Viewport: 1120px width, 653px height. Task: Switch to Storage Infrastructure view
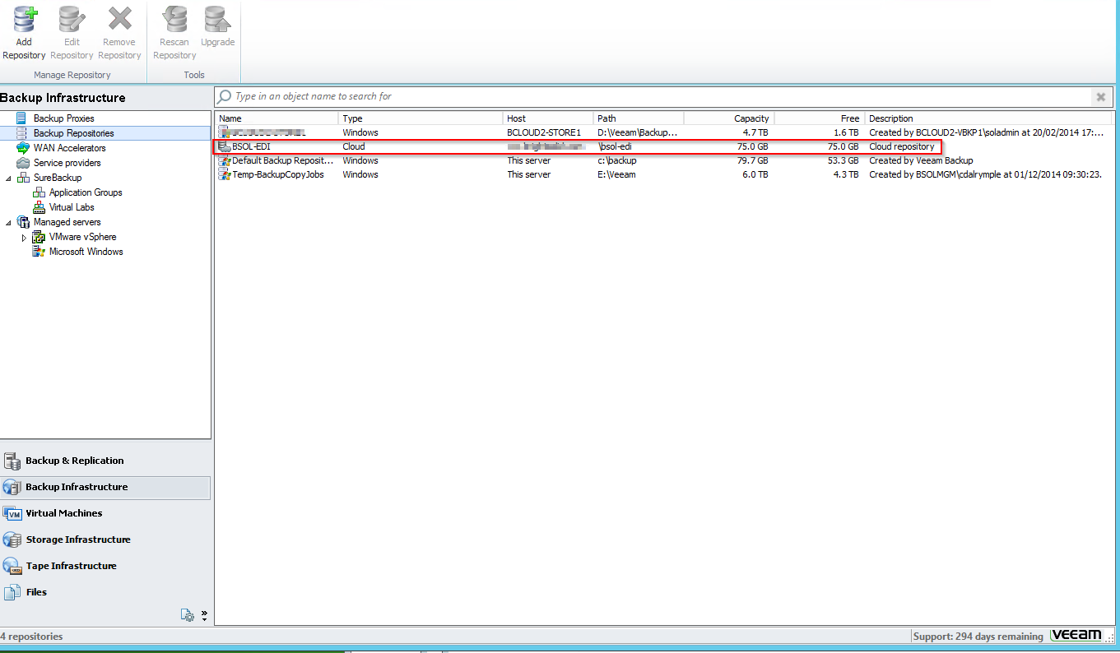[105, 540]
